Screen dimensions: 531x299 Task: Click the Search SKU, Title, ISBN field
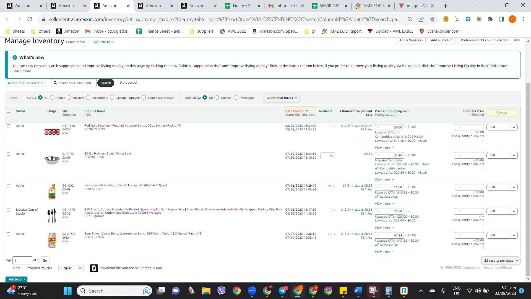click(74, 83)
